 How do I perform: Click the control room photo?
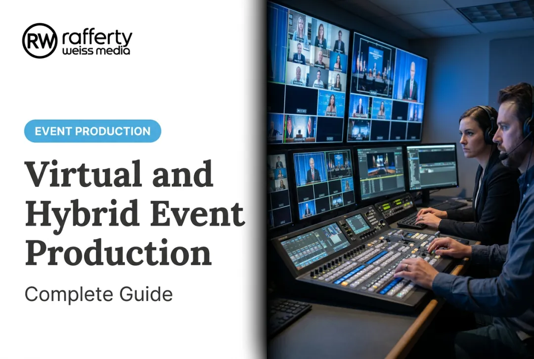pyautogui.click(x=400, y=179)
